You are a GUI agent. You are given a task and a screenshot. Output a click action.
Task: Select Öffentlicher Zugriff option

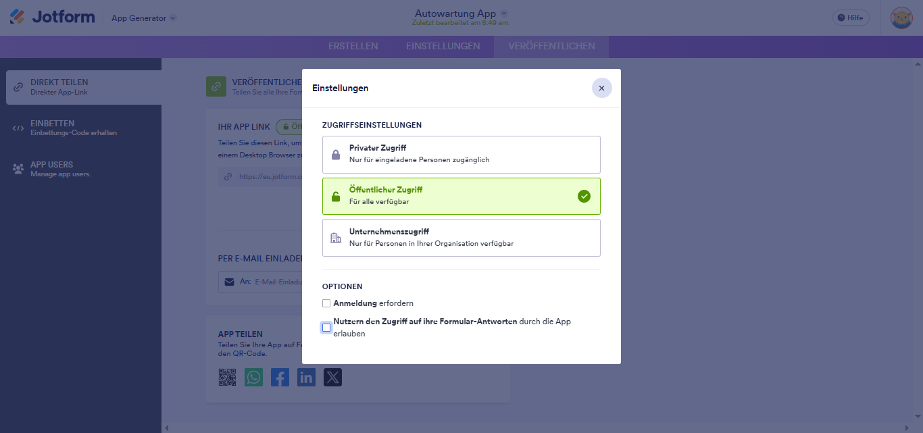point(461,196)
